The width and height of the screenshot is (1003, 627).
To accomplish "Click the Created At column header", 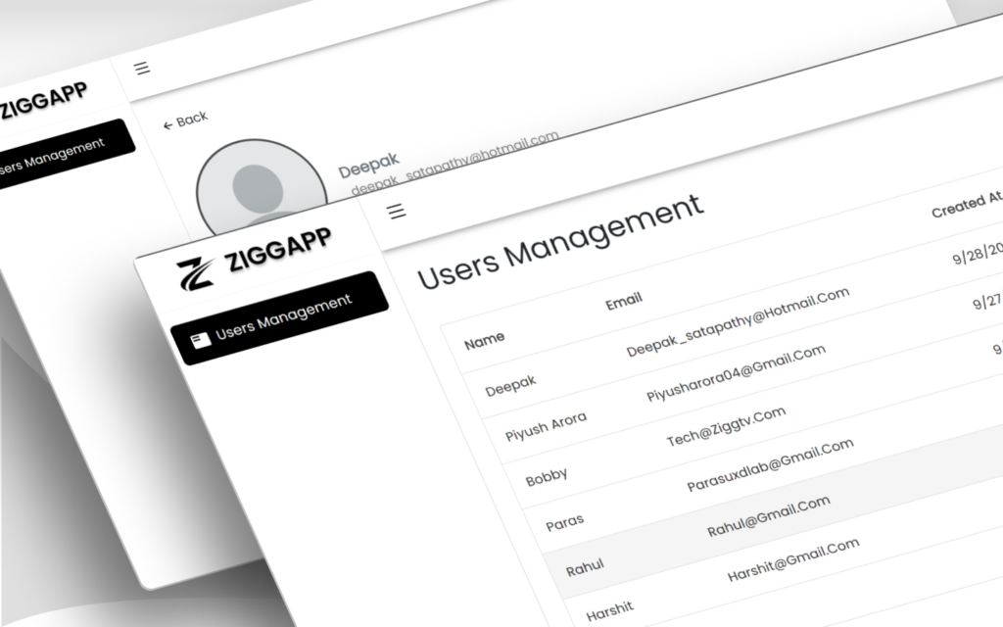I will pyautogui.click(x=967, y=206).
